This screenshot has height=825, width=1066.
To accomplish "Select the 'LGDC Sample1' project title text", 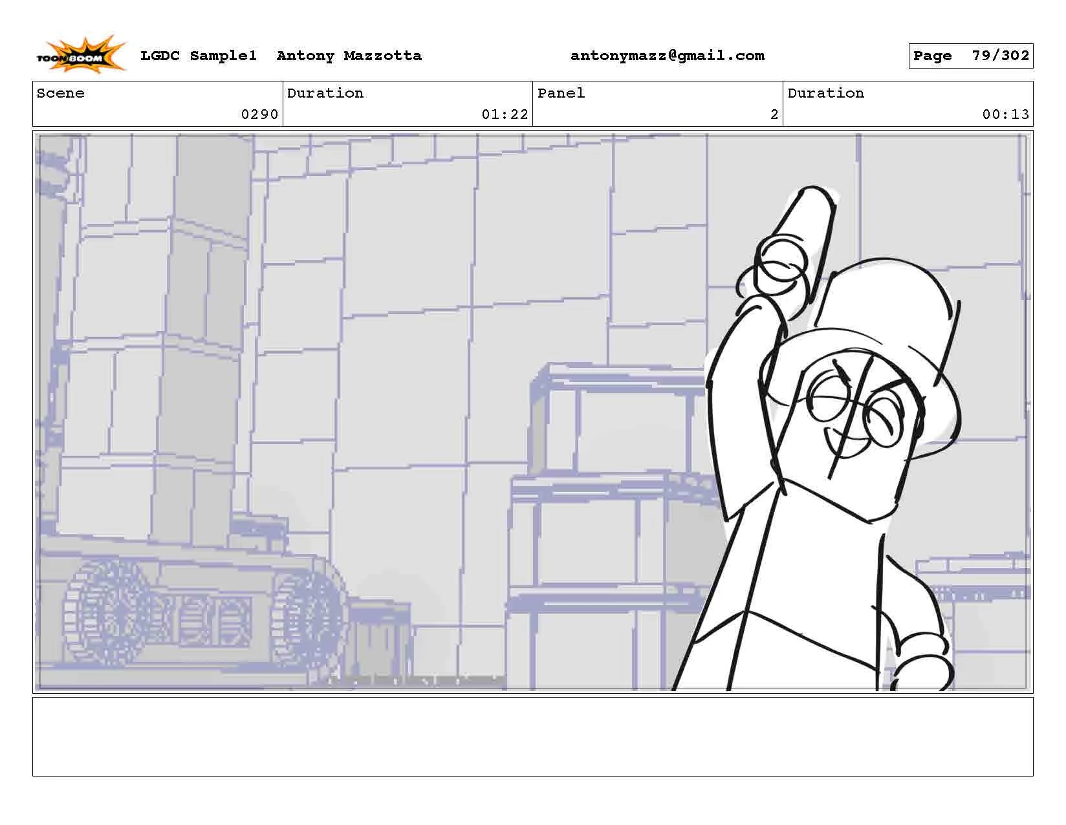I will tap(199, 56).
